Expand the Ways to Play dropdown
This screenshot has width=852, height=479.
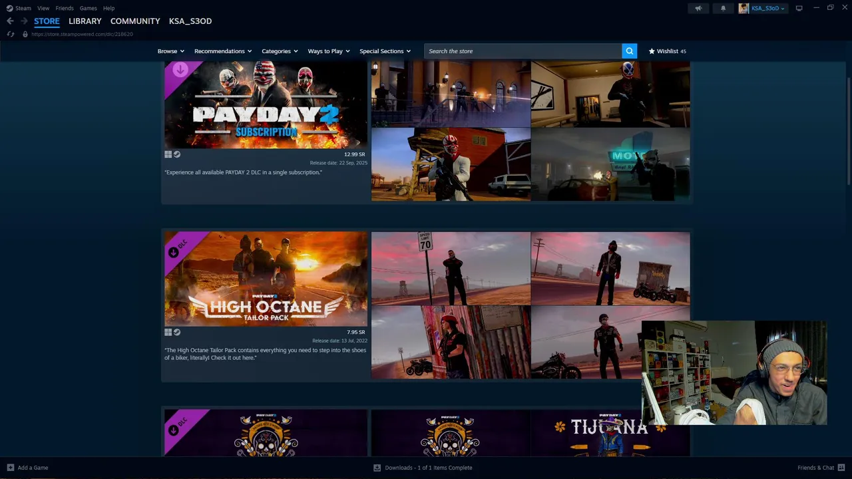click(x=329, y=51)
